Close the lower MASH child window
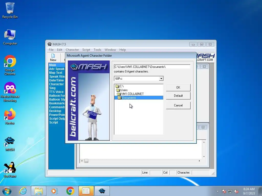The width and height of the screenshot is (262, 196). point(203,127)
